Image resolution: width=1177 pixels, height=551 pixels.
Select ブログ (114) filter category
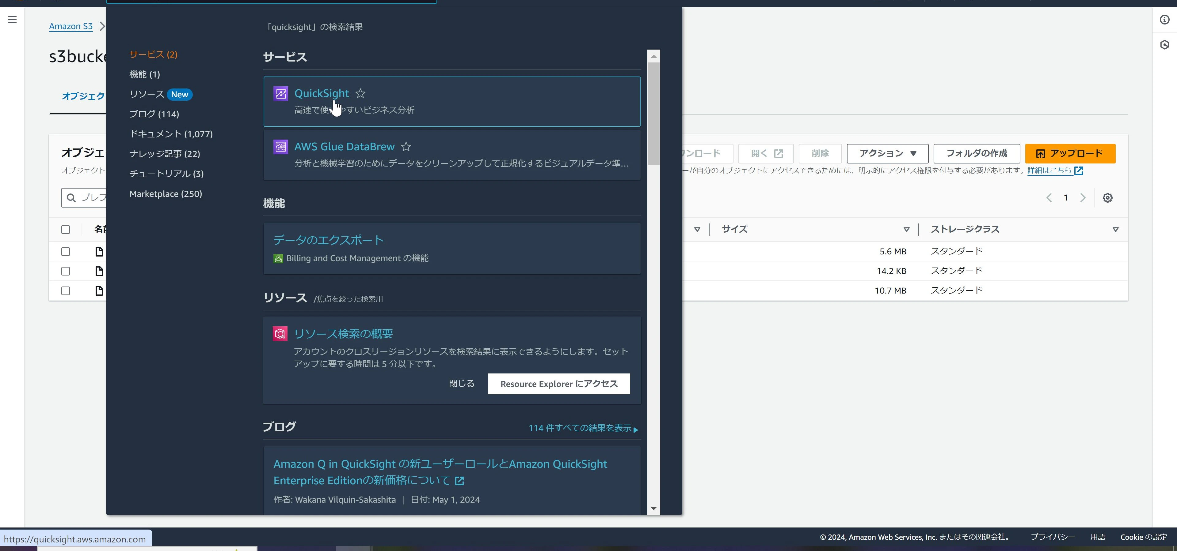154,114
